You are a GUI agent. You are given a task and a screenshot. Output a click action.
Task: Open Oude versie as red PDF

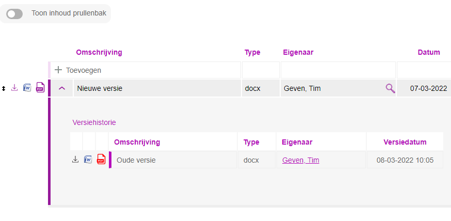click(x=101, y=159)
